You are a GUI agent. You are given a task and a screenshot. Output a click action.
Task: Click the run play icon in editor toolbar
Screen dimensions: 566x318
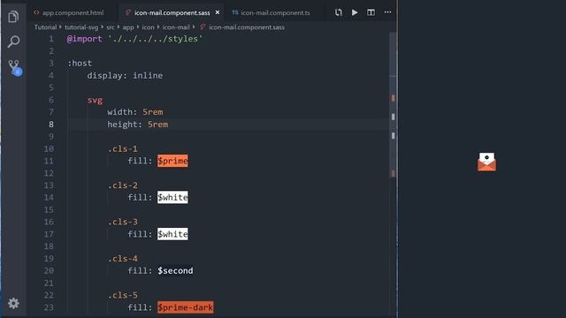click(355, 12)
